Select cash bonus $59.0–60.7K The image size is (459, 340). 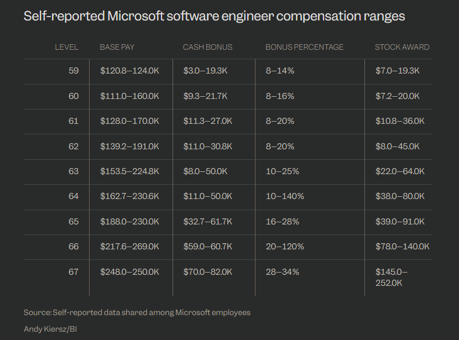pyautogui.click(x=207, y=247)
